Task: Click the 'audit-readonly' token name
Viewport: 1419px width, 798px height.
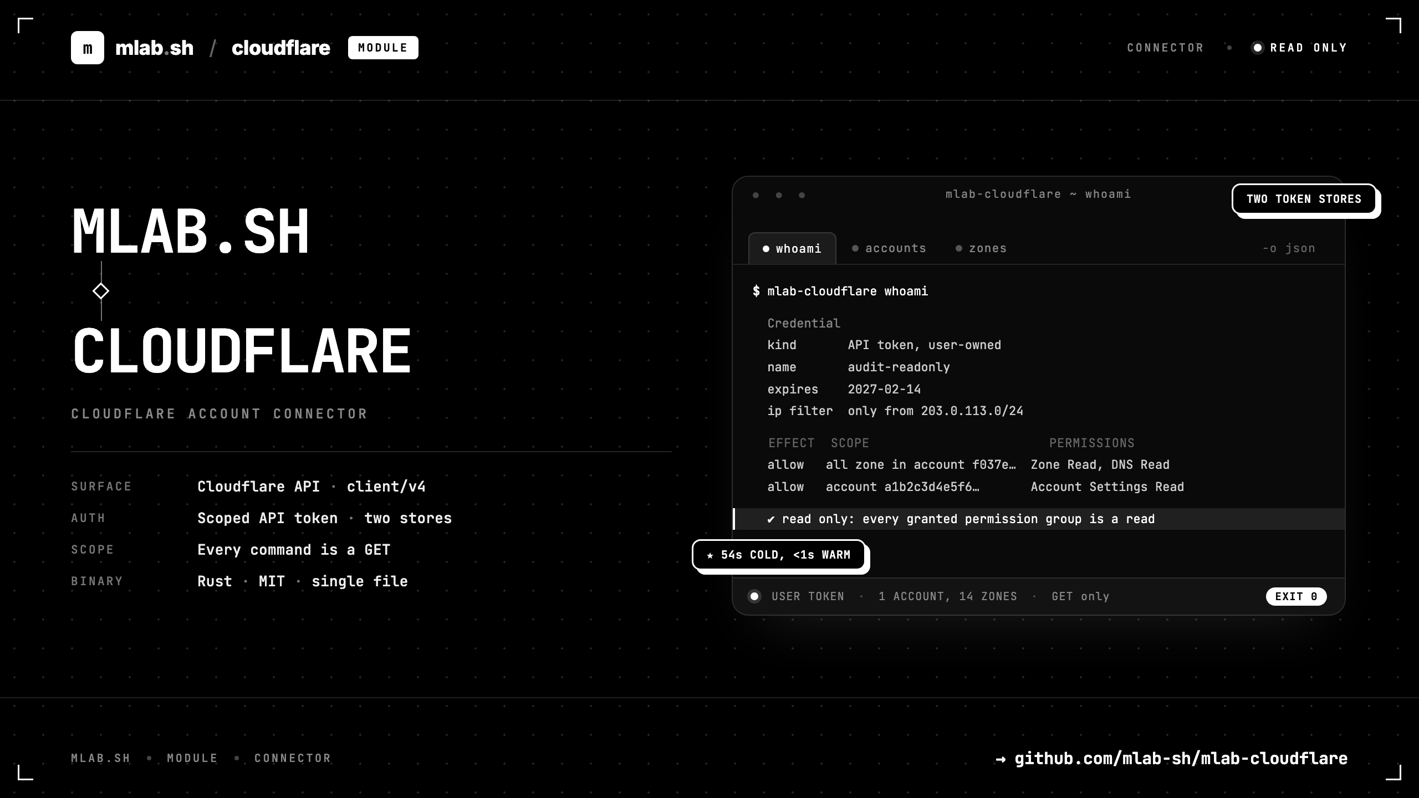Action: tap(899, 367)
